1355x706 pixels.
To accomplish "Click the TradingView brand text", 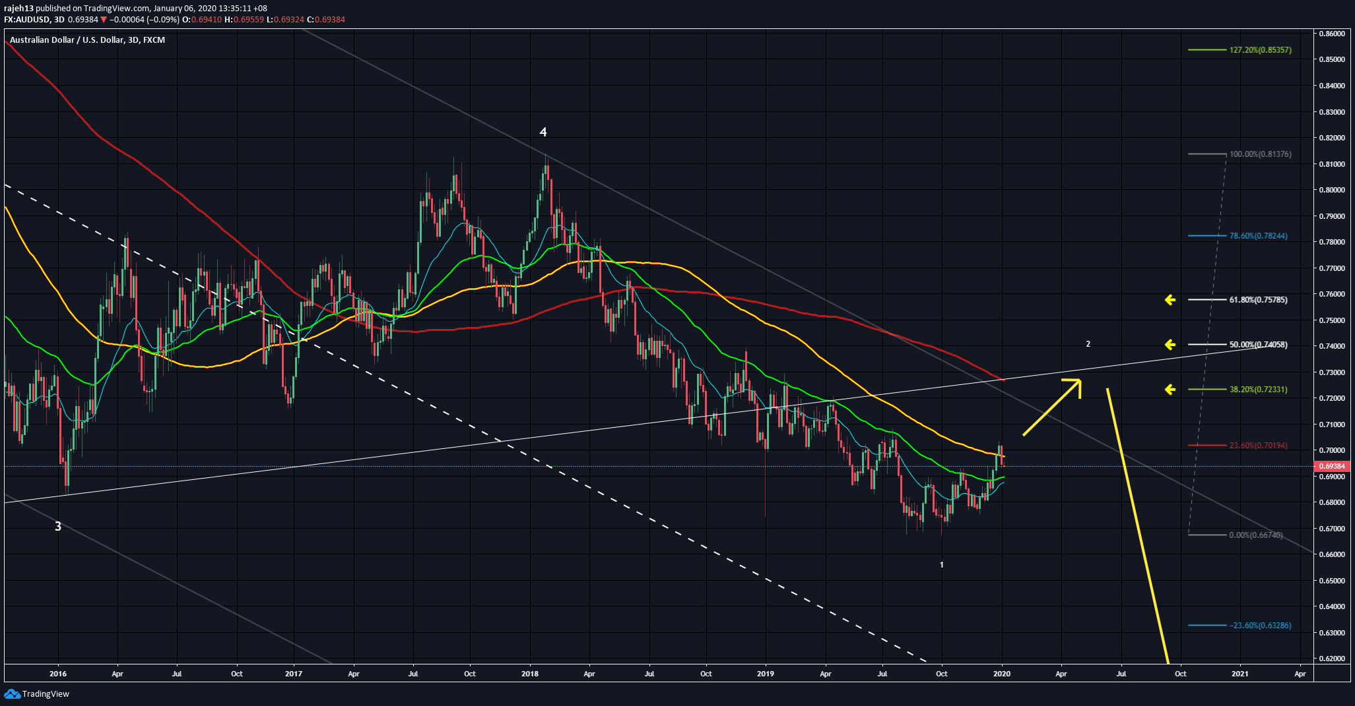I will click(46, 693).
